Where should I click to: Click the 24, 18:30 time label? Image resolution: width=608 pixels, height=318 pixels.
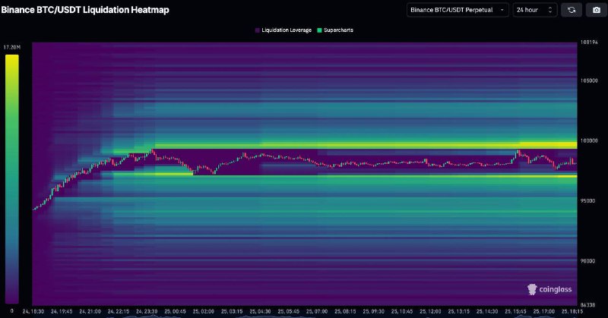point(33,311)
